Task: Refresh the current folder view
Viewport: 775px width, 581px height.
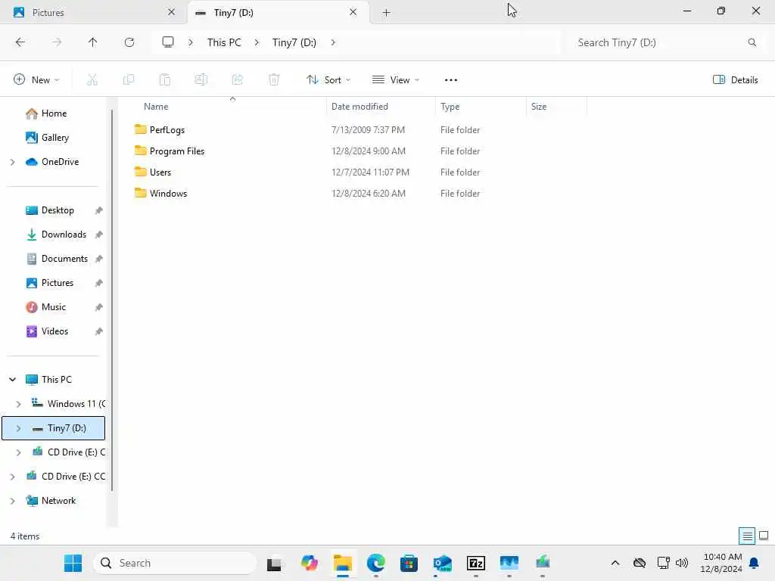Action: click(129, 42)
